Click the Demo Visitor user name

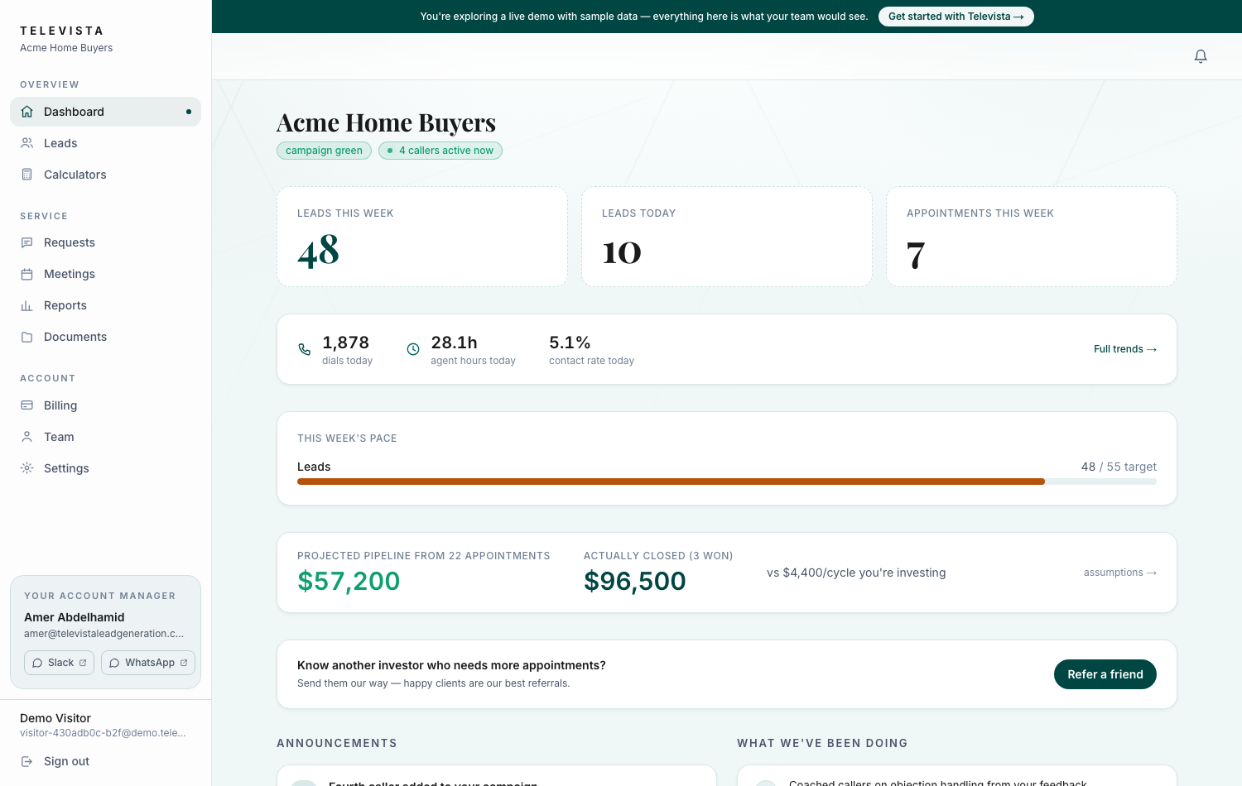click(x=55, y=718)
